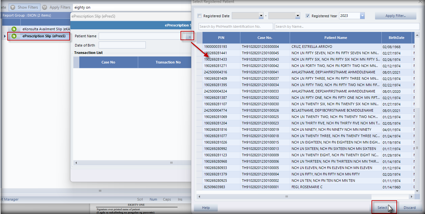Image resolution: width=425 pixels, height=214 pixels.
Task: Click the Discard button
Action: tap(409, 208)
